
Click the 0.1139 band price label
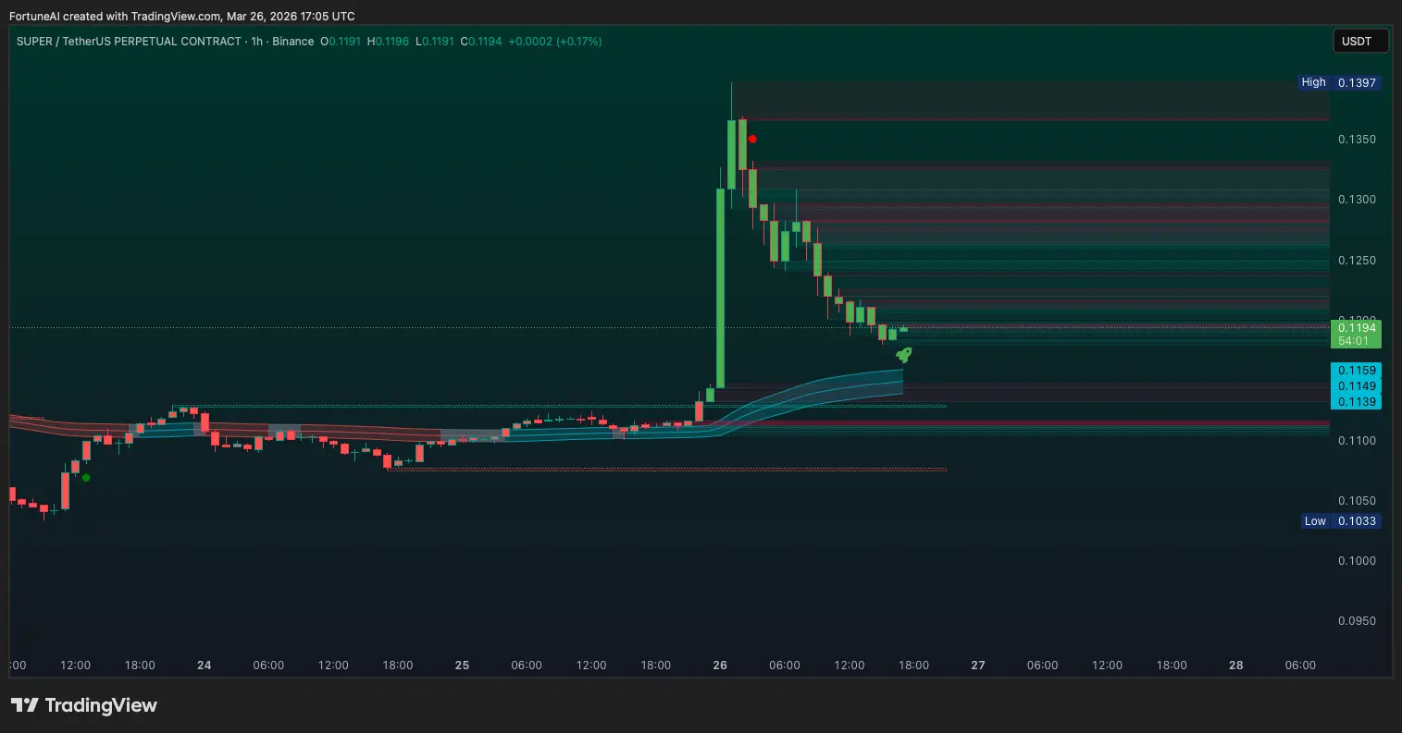pos(1356,401)
